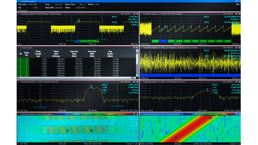
Task: Maximize the Full Spectrogram panel
Action: (134, 114)
